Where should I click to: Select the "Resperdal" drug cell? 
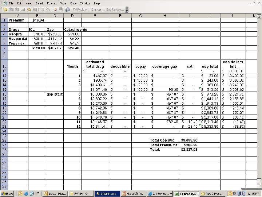tap(18, 39)
